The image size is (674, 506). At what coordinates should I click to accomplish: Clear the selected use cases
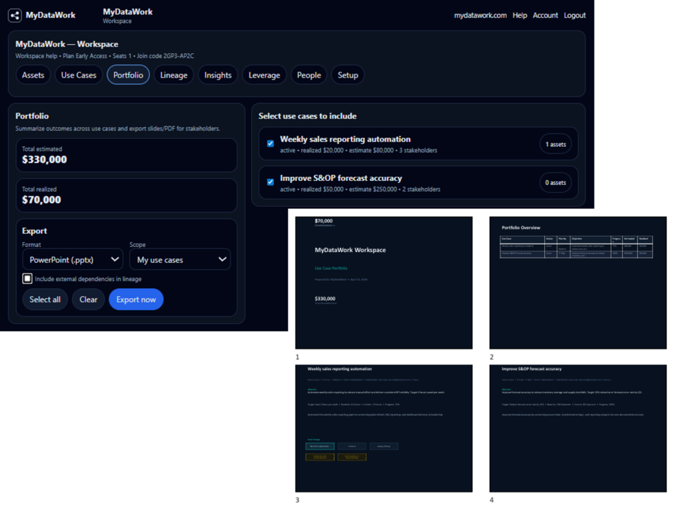(x=88, y=299)
